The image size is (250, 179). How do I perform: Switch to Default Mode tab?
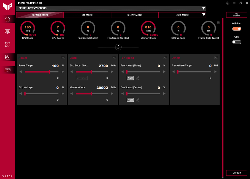point(40,15)
